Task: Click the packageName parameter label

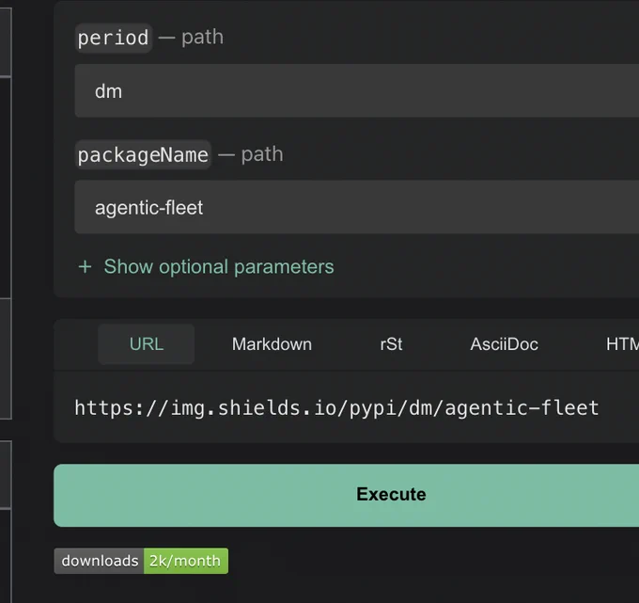Action: click(x=143, y=154)
